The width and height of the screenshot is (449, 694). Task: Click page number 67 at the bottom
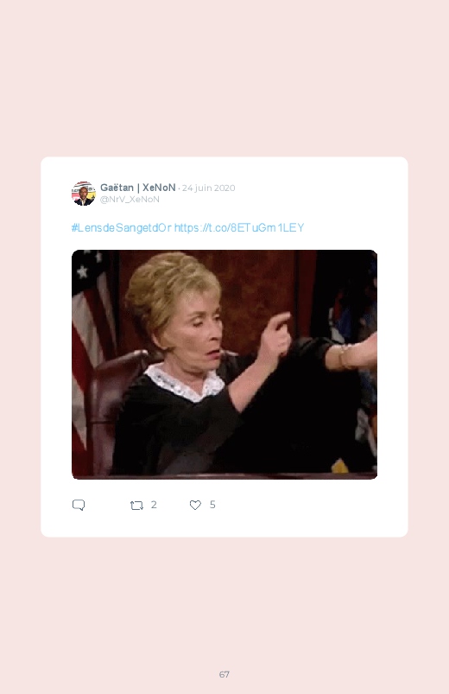[x=224, y=674]
